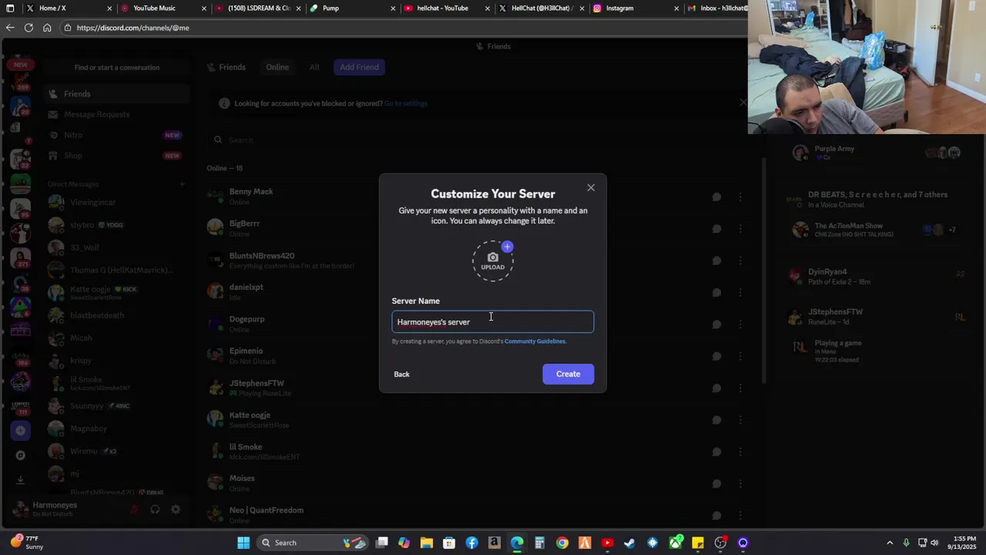Screen dimensions: 986x555
Task: Open more options for BigBerrr
Action: tap(740, 229)
